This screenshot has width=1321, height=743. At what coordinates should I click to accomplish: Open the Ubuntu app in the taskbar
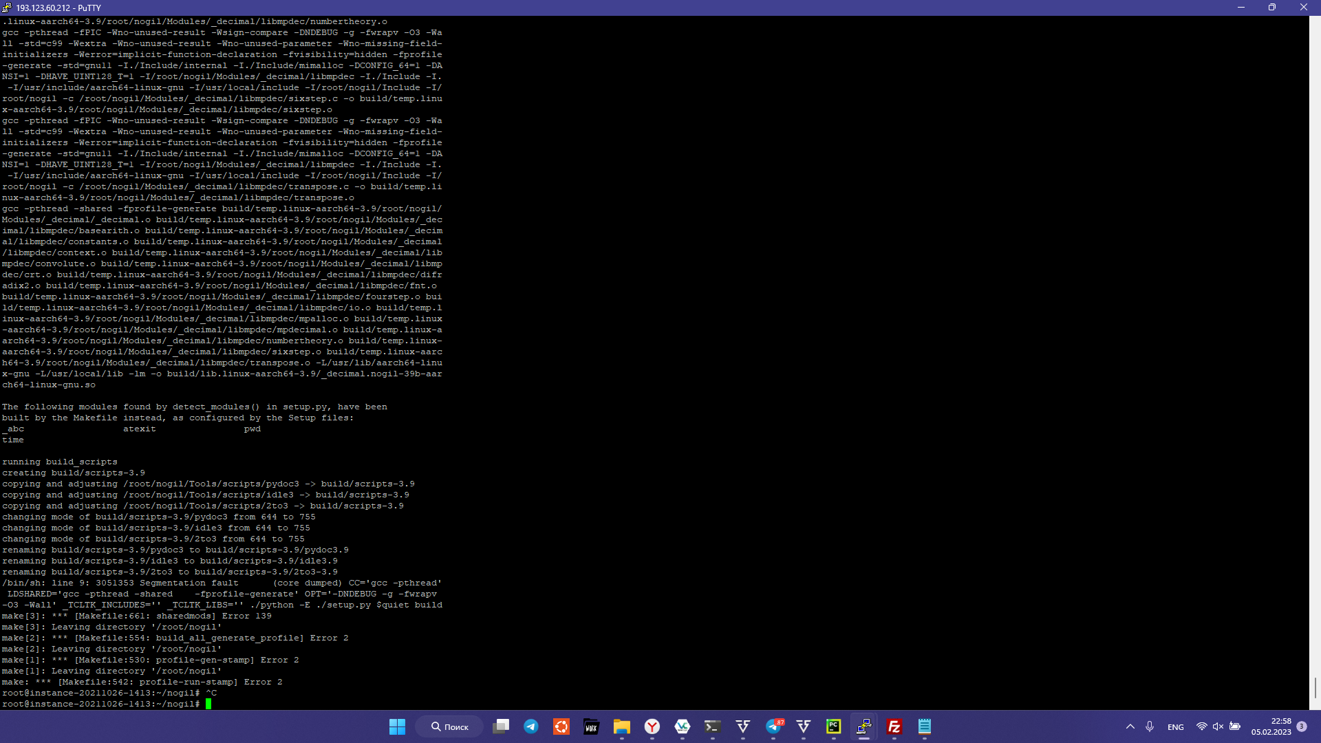tap(561, 726)
